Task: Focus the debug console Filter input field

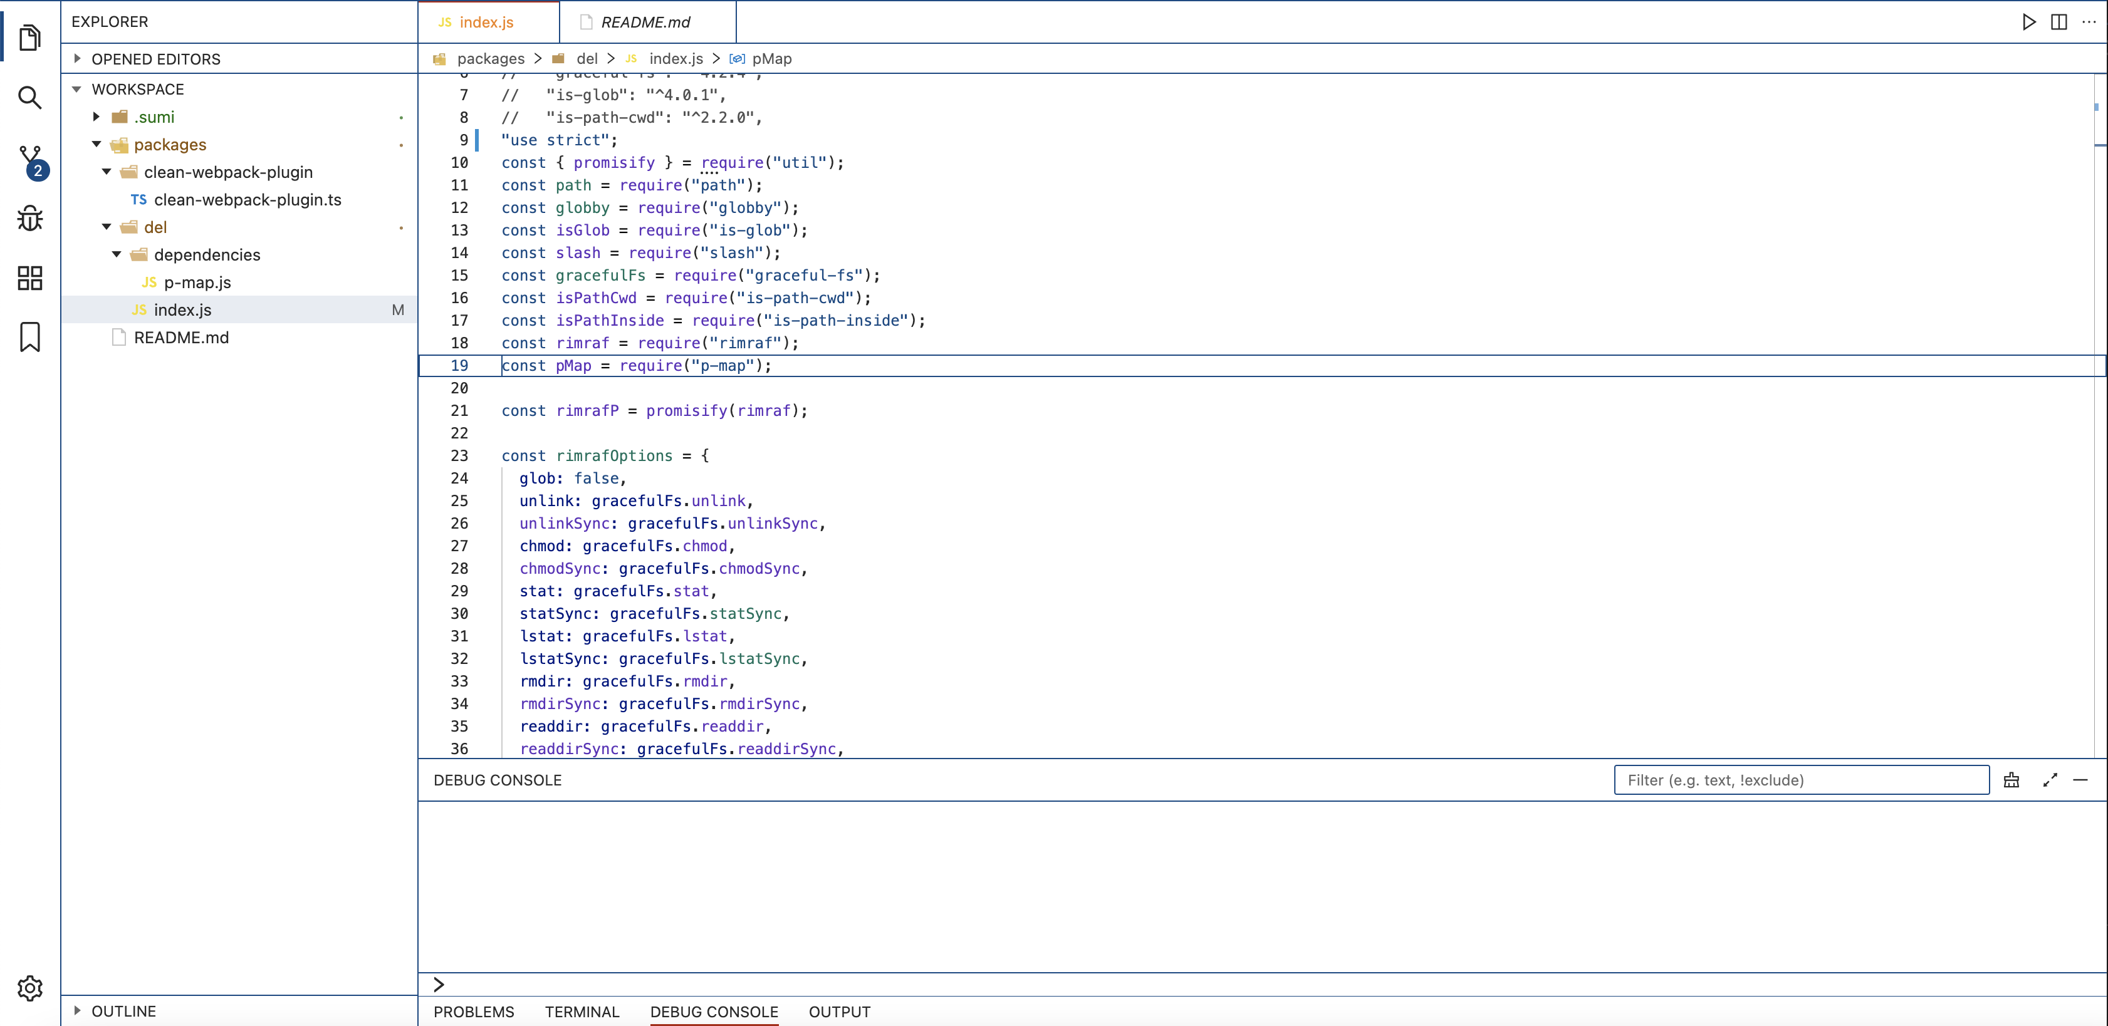Action: click(1801, 780)
